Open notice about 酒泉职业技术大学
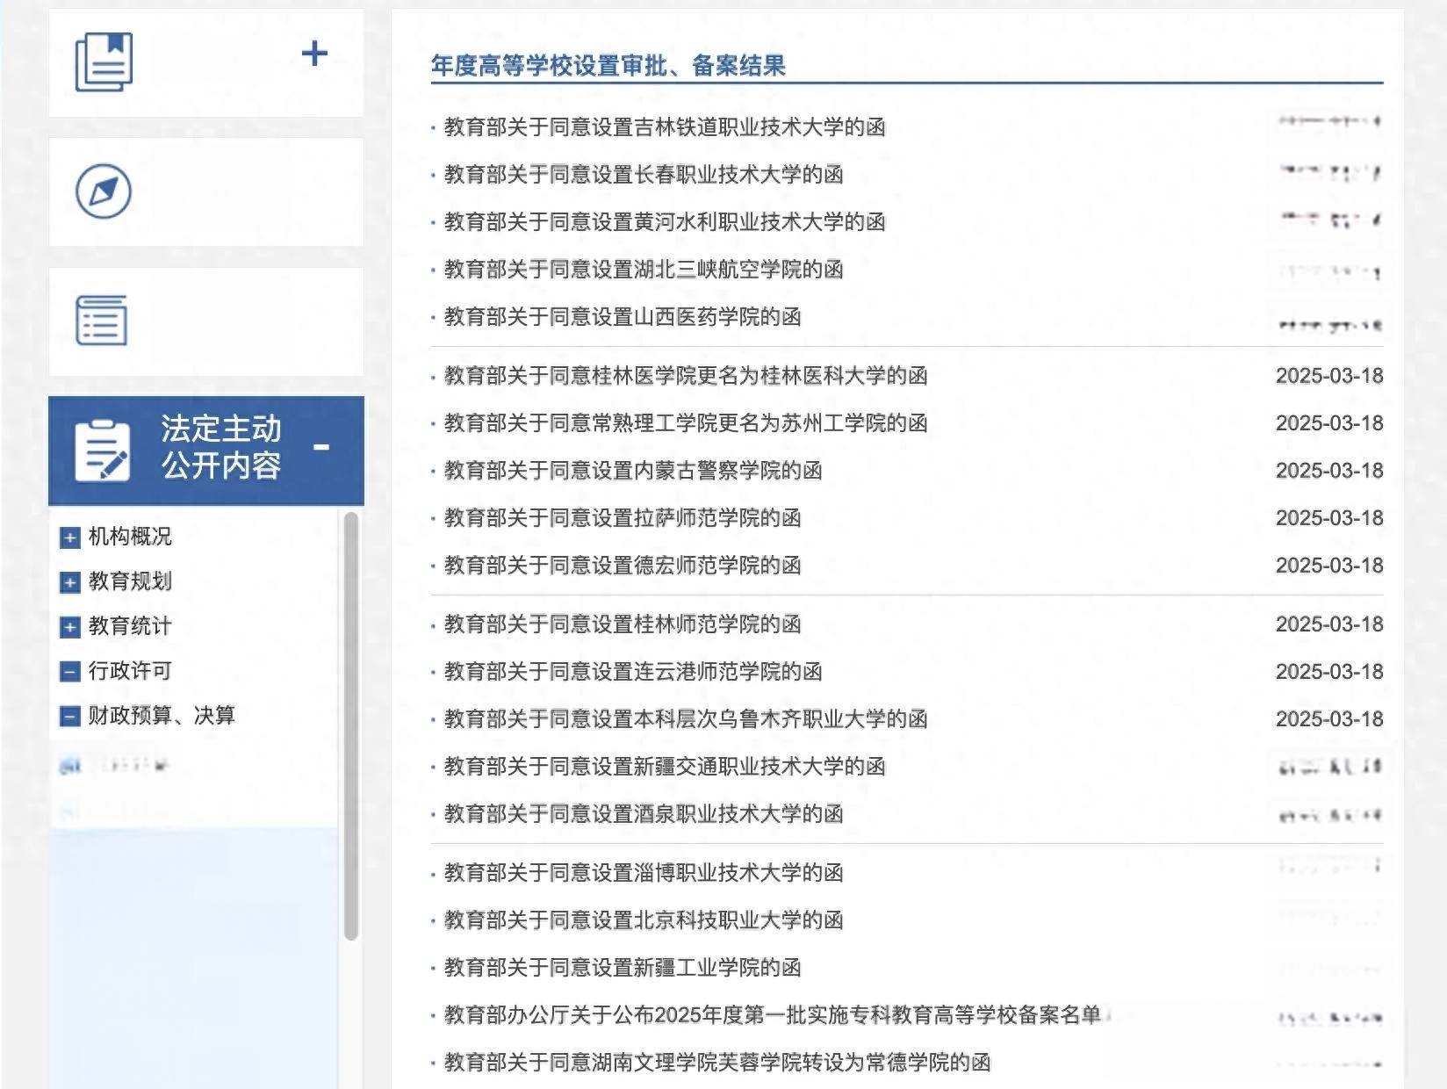This screenshot has height=1089, width=1447. 644,814
